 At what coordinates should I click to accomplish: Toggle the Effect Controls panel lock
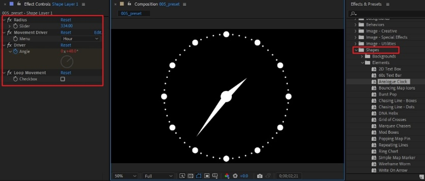tap(19, 4)
